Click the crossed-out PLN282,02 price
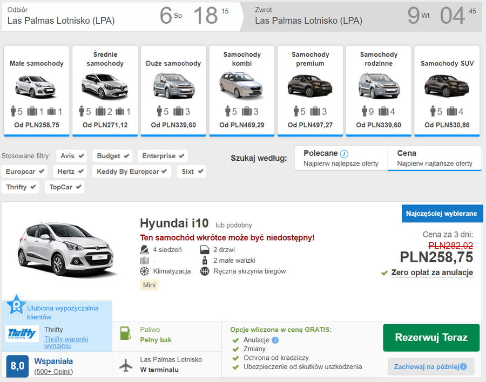 click(x=451, y=245)
